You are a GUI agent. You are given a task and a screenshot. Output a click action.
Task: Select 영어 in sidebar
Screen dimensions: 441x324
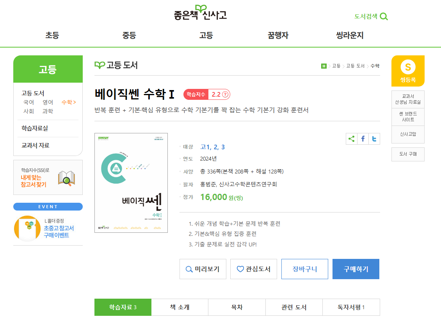[x=48, y=102]
